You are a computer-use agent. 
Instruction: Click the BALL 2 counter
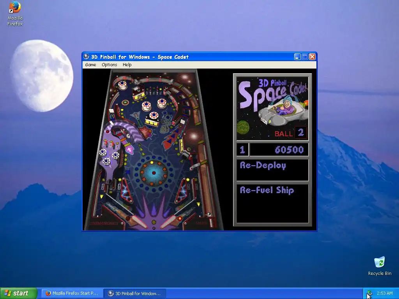point(291,133)
